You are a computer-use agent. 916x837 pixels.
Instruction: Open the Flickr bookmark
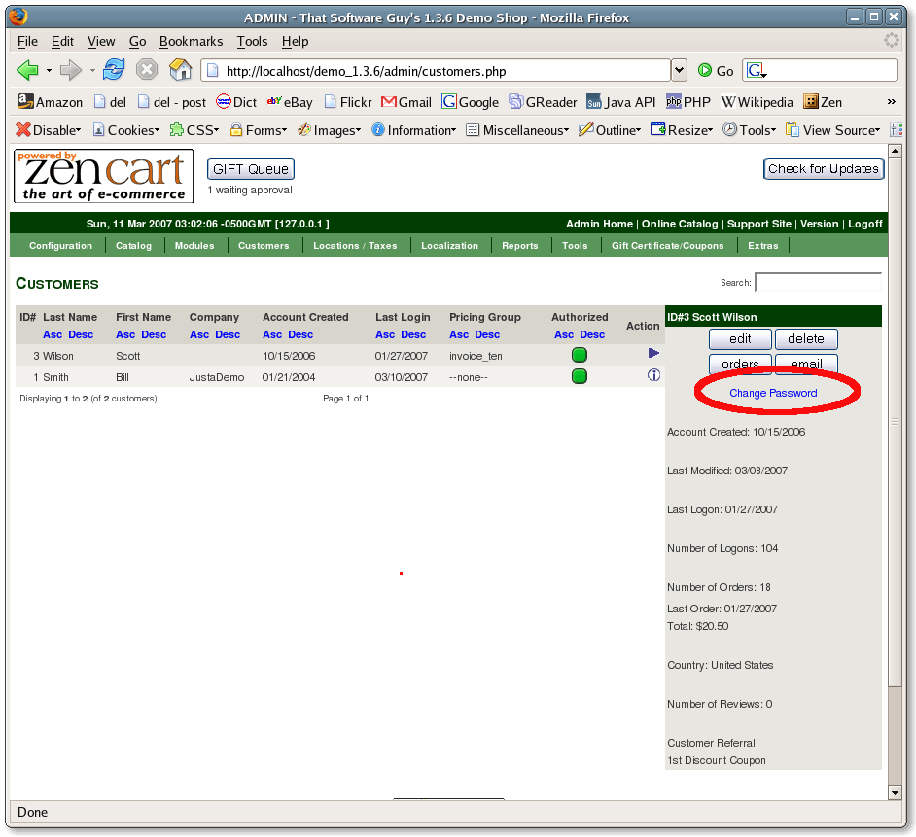pyautogui.click(x=348, y=102)
